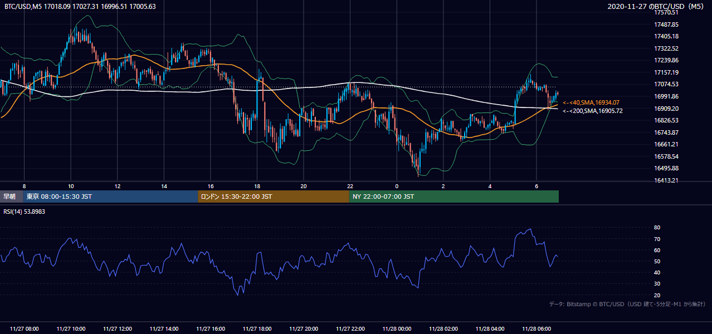Image resolution: width=712 pixels, height=334 pixels.
Task: Select the 200 SMA 16905.72 white label
Action: pos(593,111)
